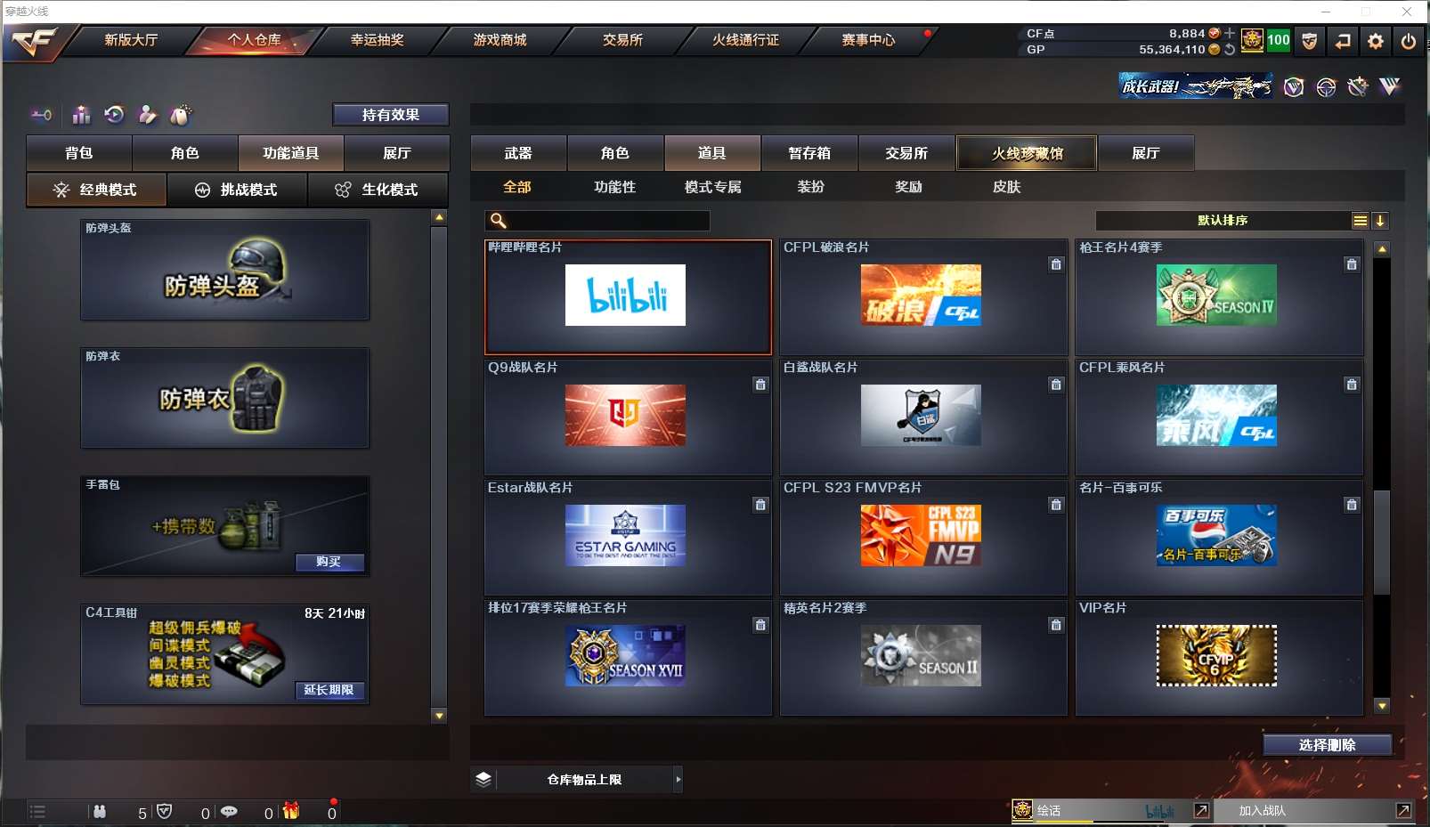
Task: Click trash icon on Q9战队名片 card
Action: (x=760, y=385)
